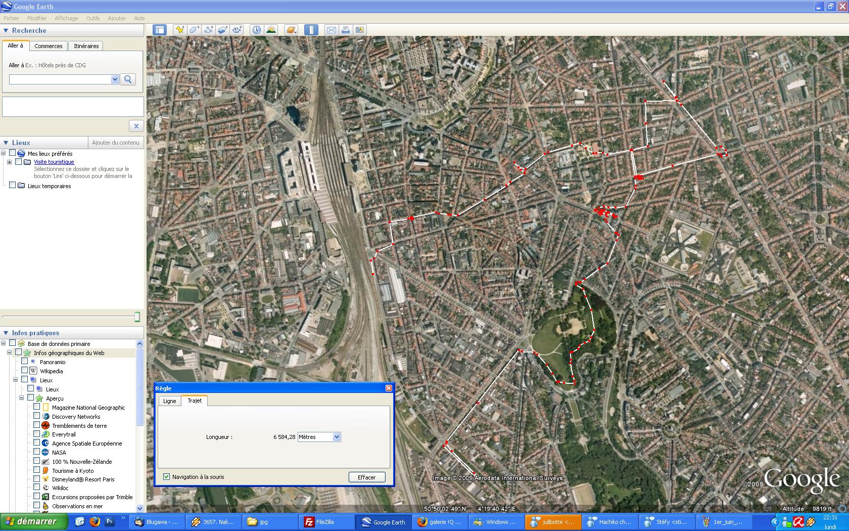849x531 pixels.
Task: Open the Ajouter menu
Action: (x=117, y=18)
